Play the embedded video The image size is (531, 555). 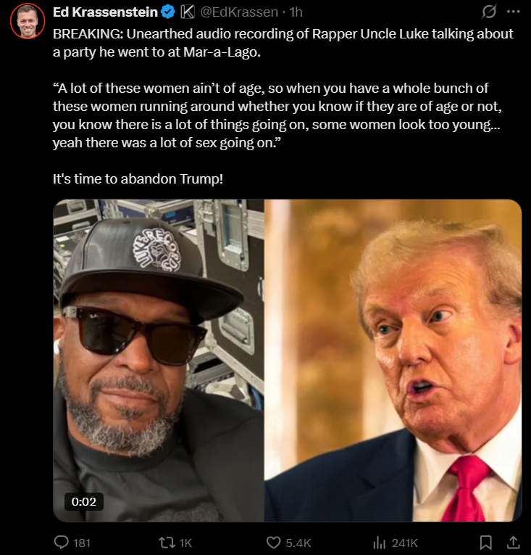pos(288,361)
